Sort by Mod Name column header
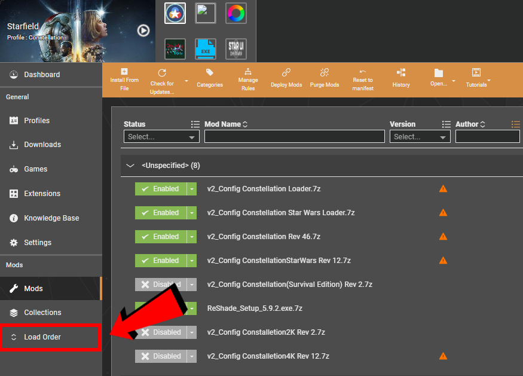 pos(226,124)
